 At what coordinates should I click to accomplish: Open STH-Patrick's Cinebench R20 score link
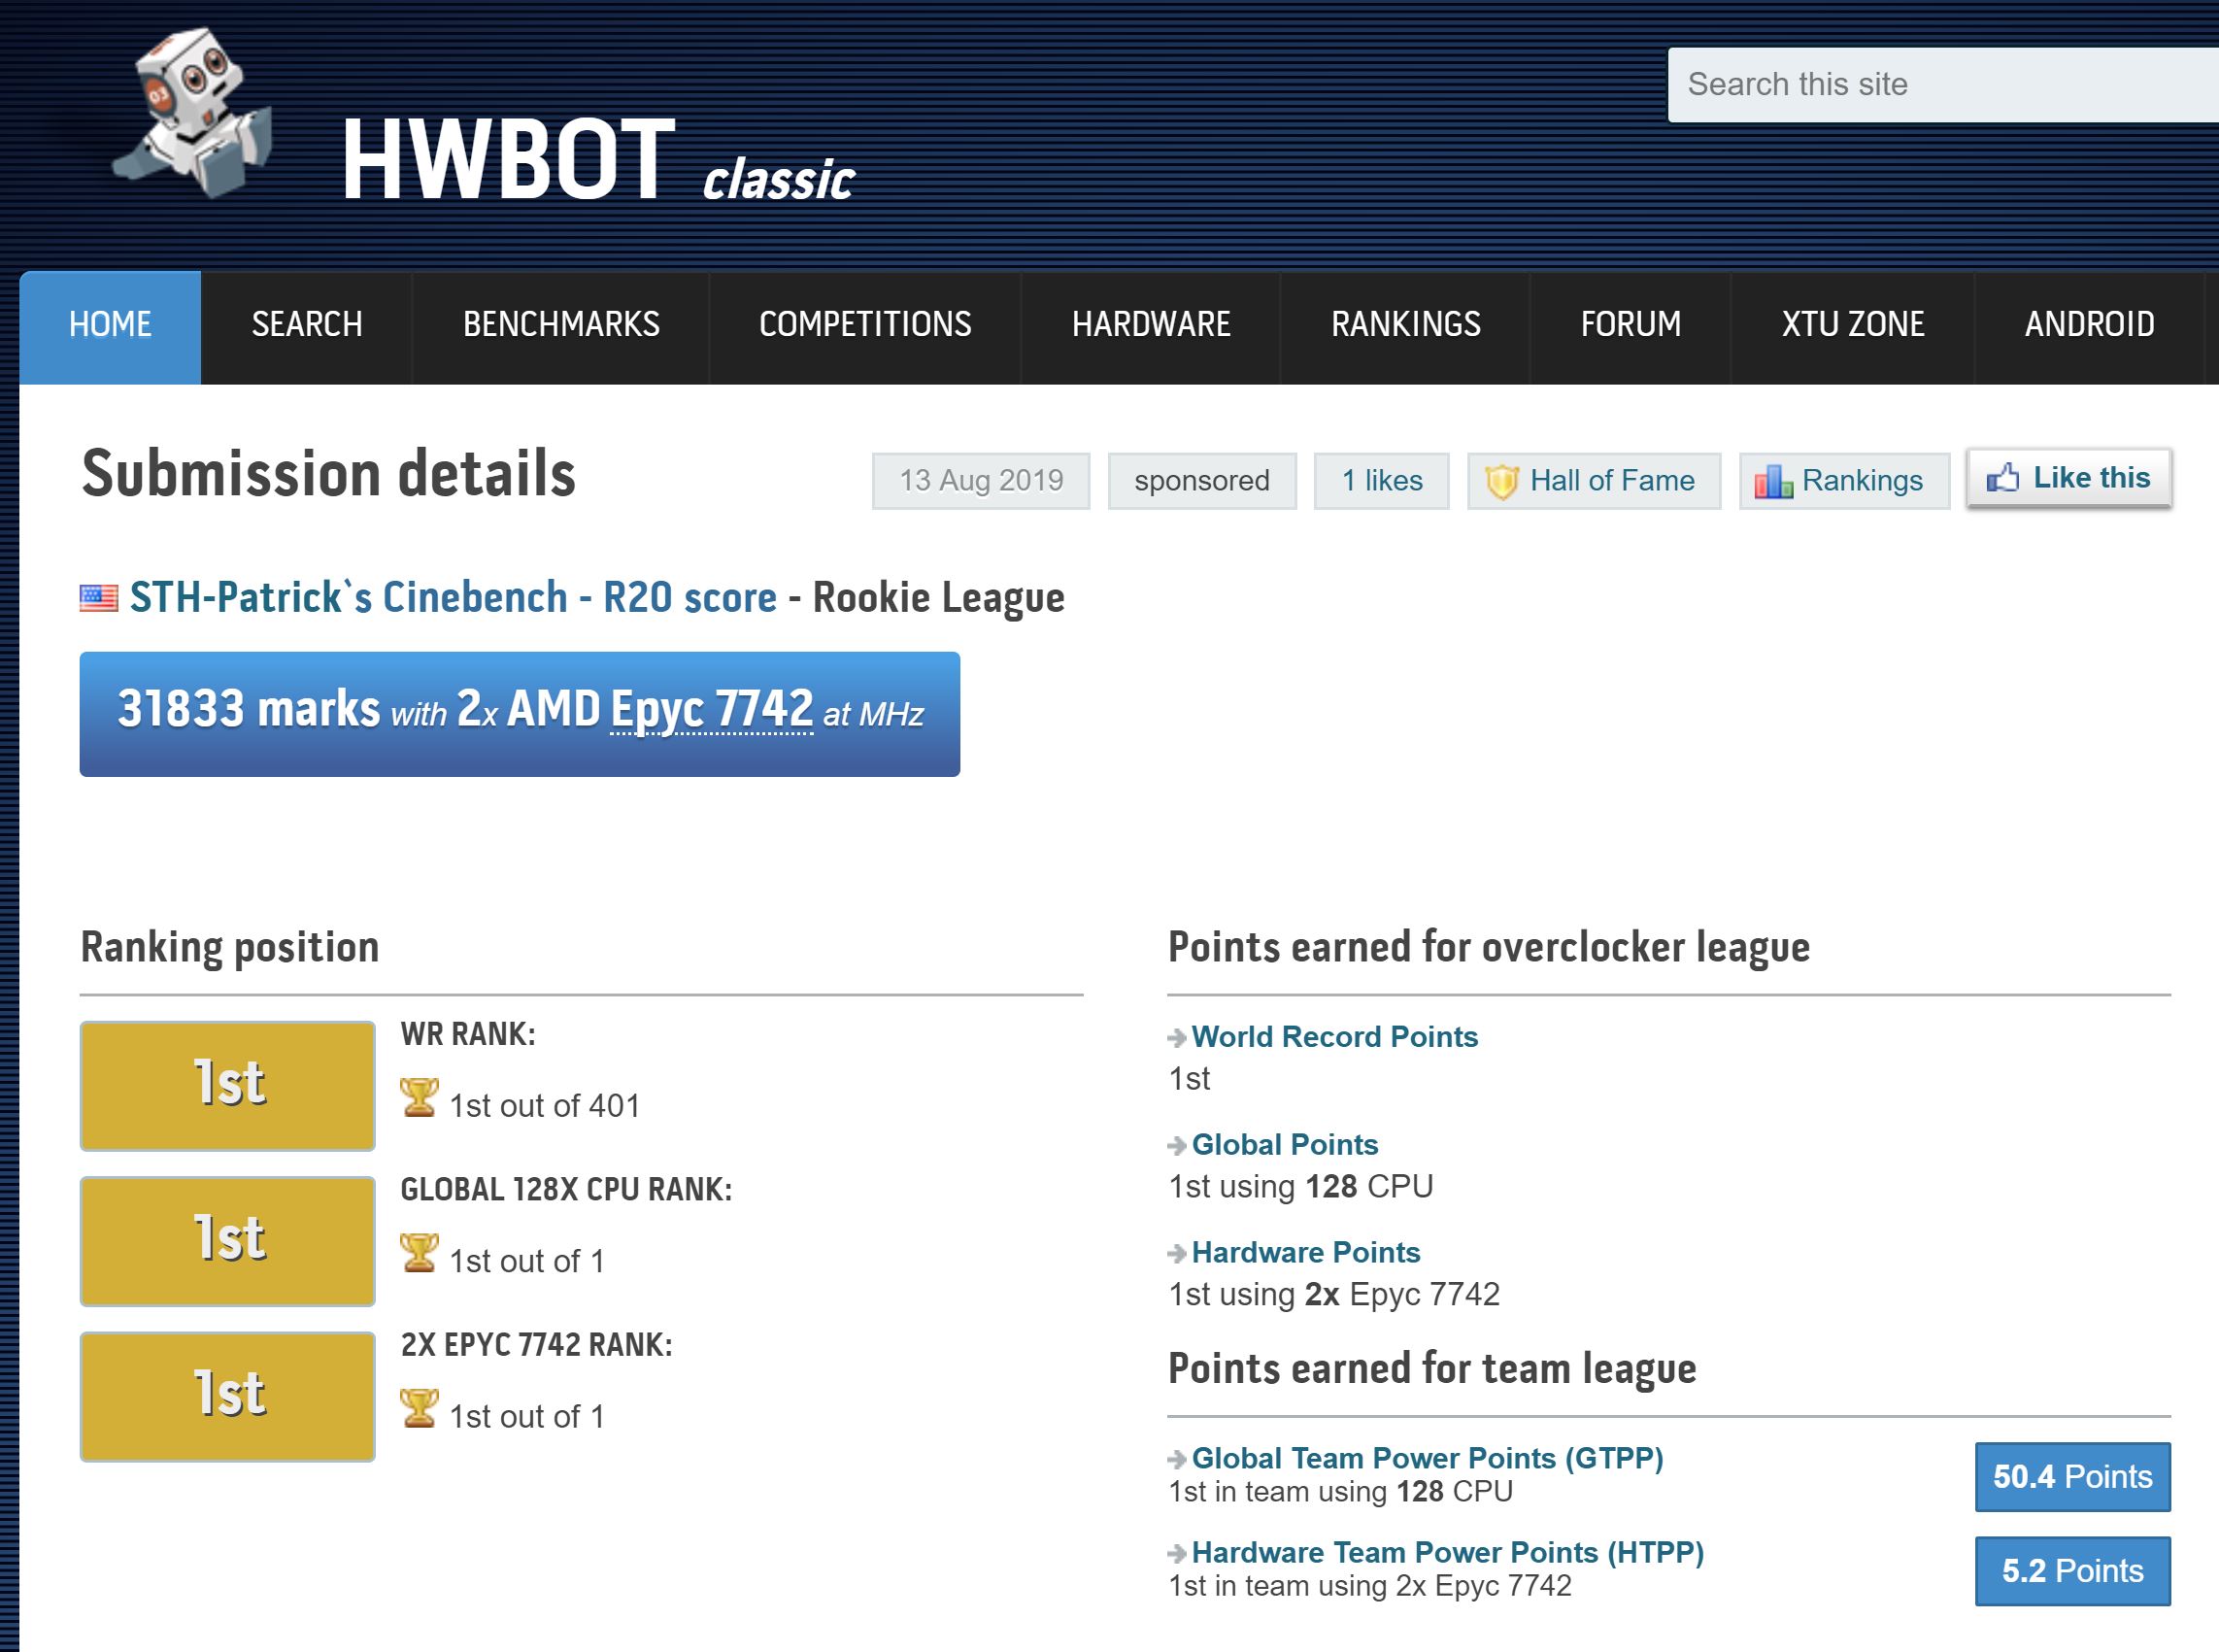[x=453, y=598]
